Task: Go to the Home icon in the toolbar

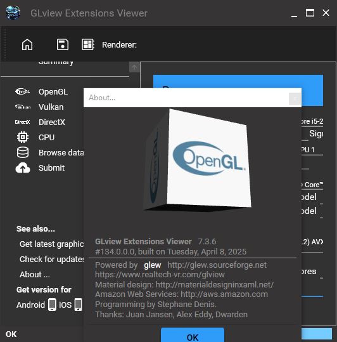Action: point(27,44)
